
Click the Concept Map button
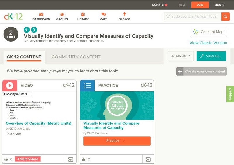click(x=209, y=32)
